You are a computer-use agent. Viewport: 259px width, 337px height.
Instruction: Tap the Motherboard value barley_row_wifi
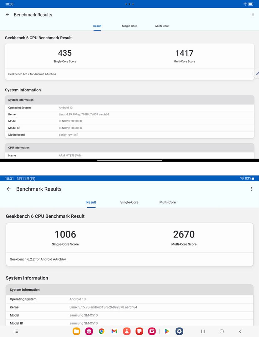tap(69, 135)
